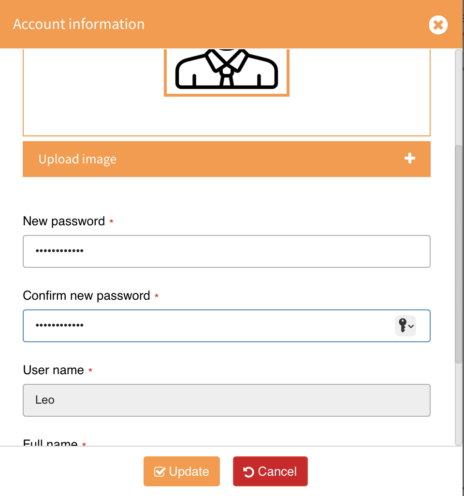Click the New password label
464x496 pixels.
(64, 221)
